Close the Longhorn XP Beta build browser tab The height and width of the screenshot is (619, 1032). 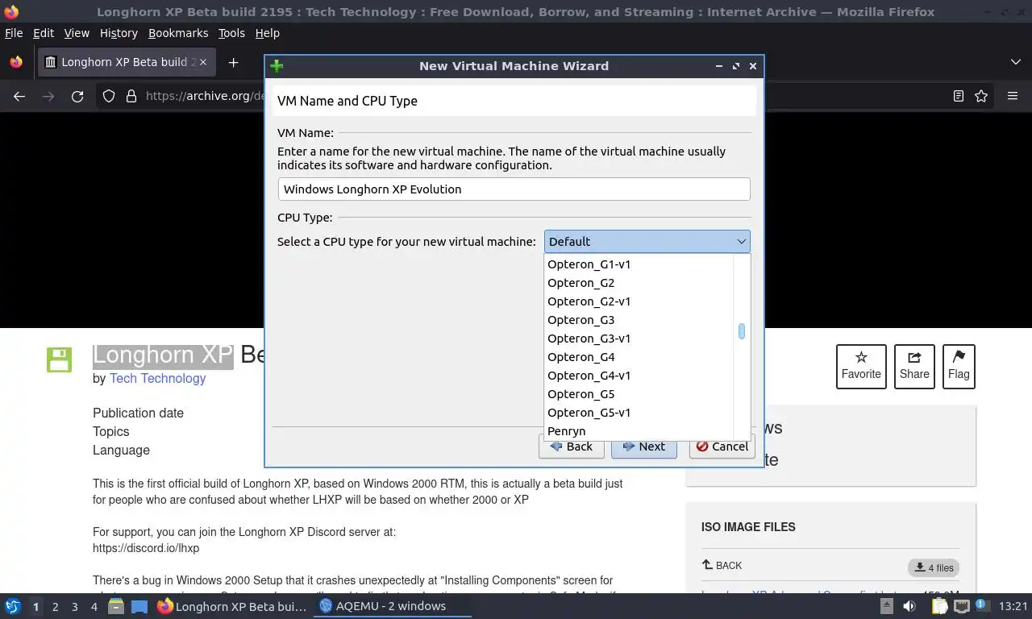click(203, 62)
